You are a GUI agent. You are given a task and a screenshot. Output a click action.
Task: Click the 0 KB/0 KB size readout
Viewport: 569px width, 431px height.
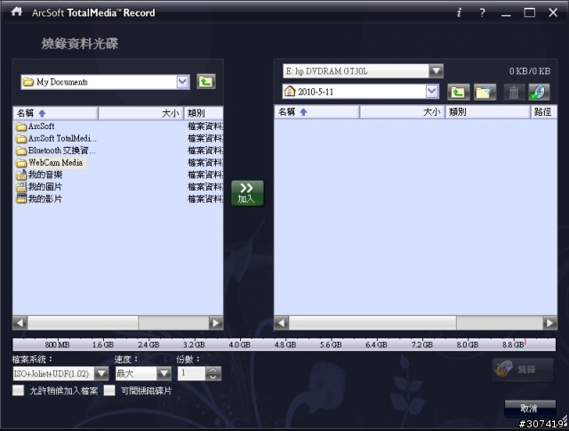coord(530,71)
